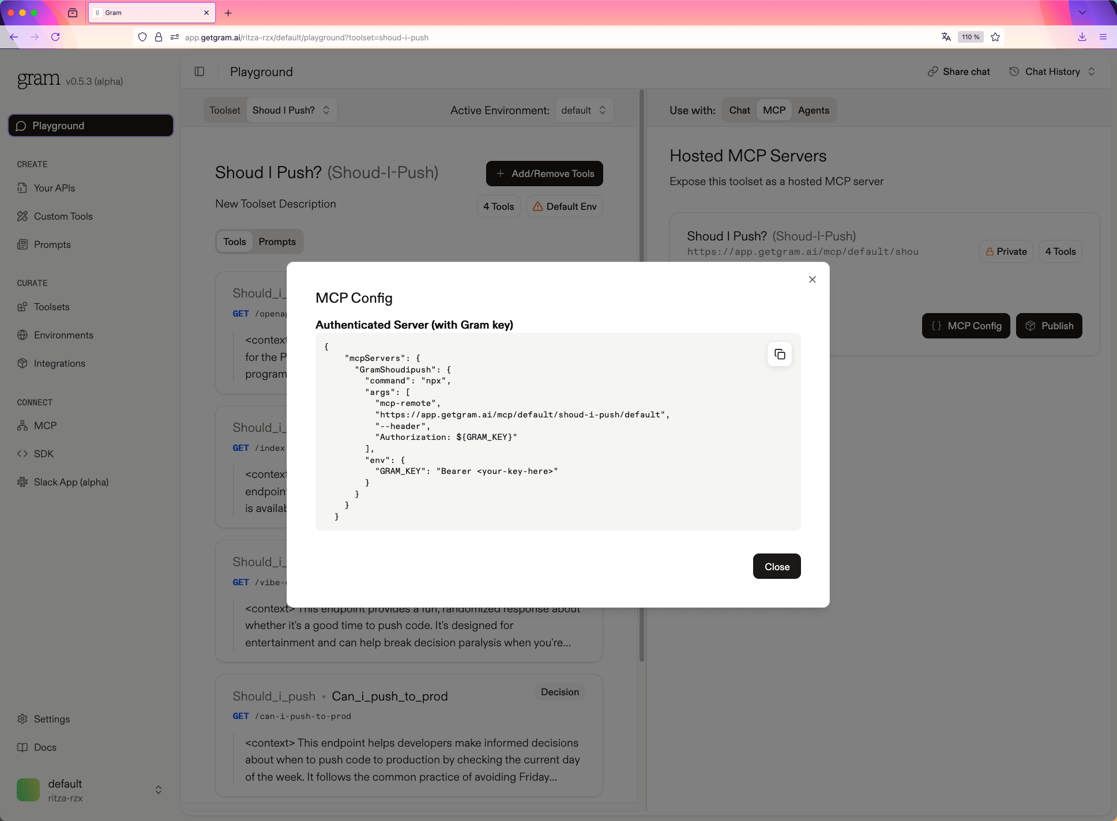Change the Active Environment default dropdown

click(x=584, y=110)
